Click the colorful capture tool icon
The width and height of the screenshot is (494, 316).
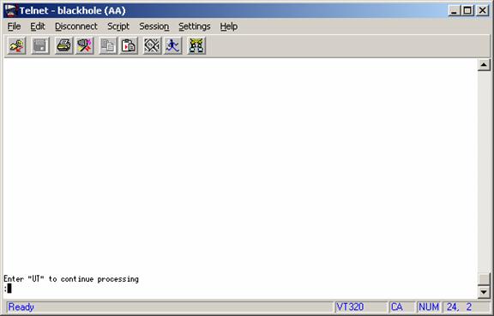[x=84, y=46]
